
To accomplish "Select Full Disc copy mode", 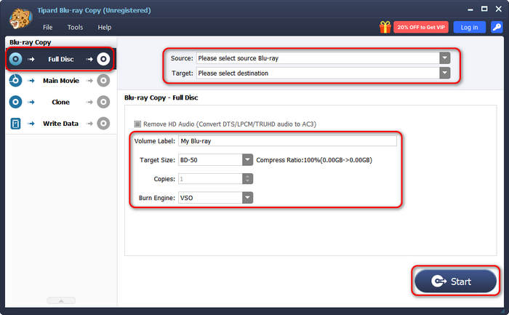I will point(60,59).
